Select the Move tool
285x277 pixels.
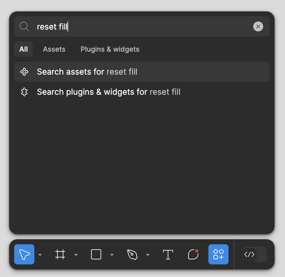tap(24, 254)
